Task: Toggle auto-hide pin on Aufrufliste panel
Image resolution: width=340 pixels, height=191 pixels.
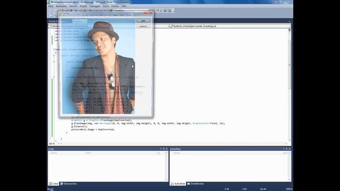Action: pos(286,149)
